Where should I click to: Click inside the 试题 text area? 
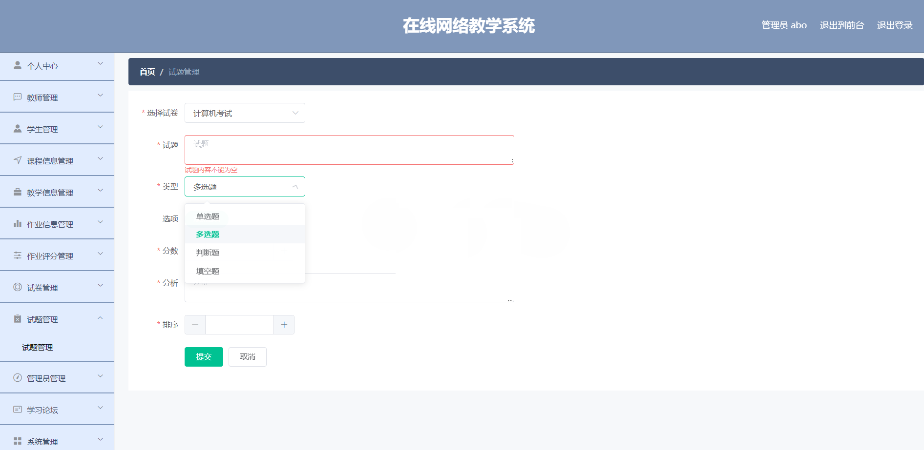[349, 149]
